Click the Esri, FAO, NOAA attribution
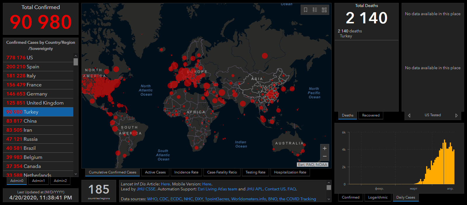Image resolution: width=467 pixels, height=205 pixels. (313, 164)
